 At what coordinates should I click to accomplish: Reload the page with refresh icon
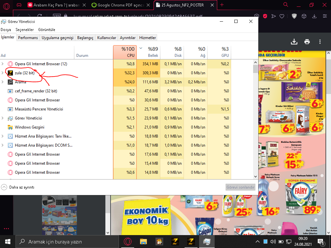pyautogui.click(x=39, y=15)
